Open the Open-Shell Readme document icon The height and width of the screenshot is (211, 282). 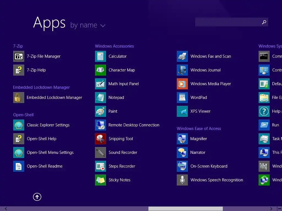[19, 166]
